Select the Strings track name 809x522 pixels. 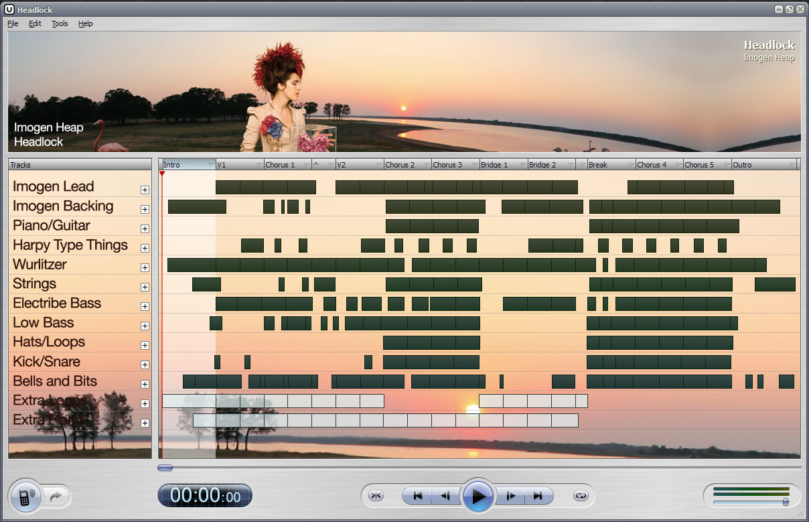(35, 284)
